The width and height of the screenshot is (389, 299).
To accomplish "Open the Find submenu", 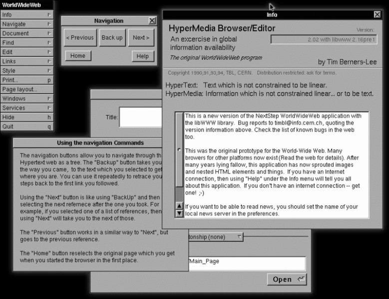I will point(27,43).
